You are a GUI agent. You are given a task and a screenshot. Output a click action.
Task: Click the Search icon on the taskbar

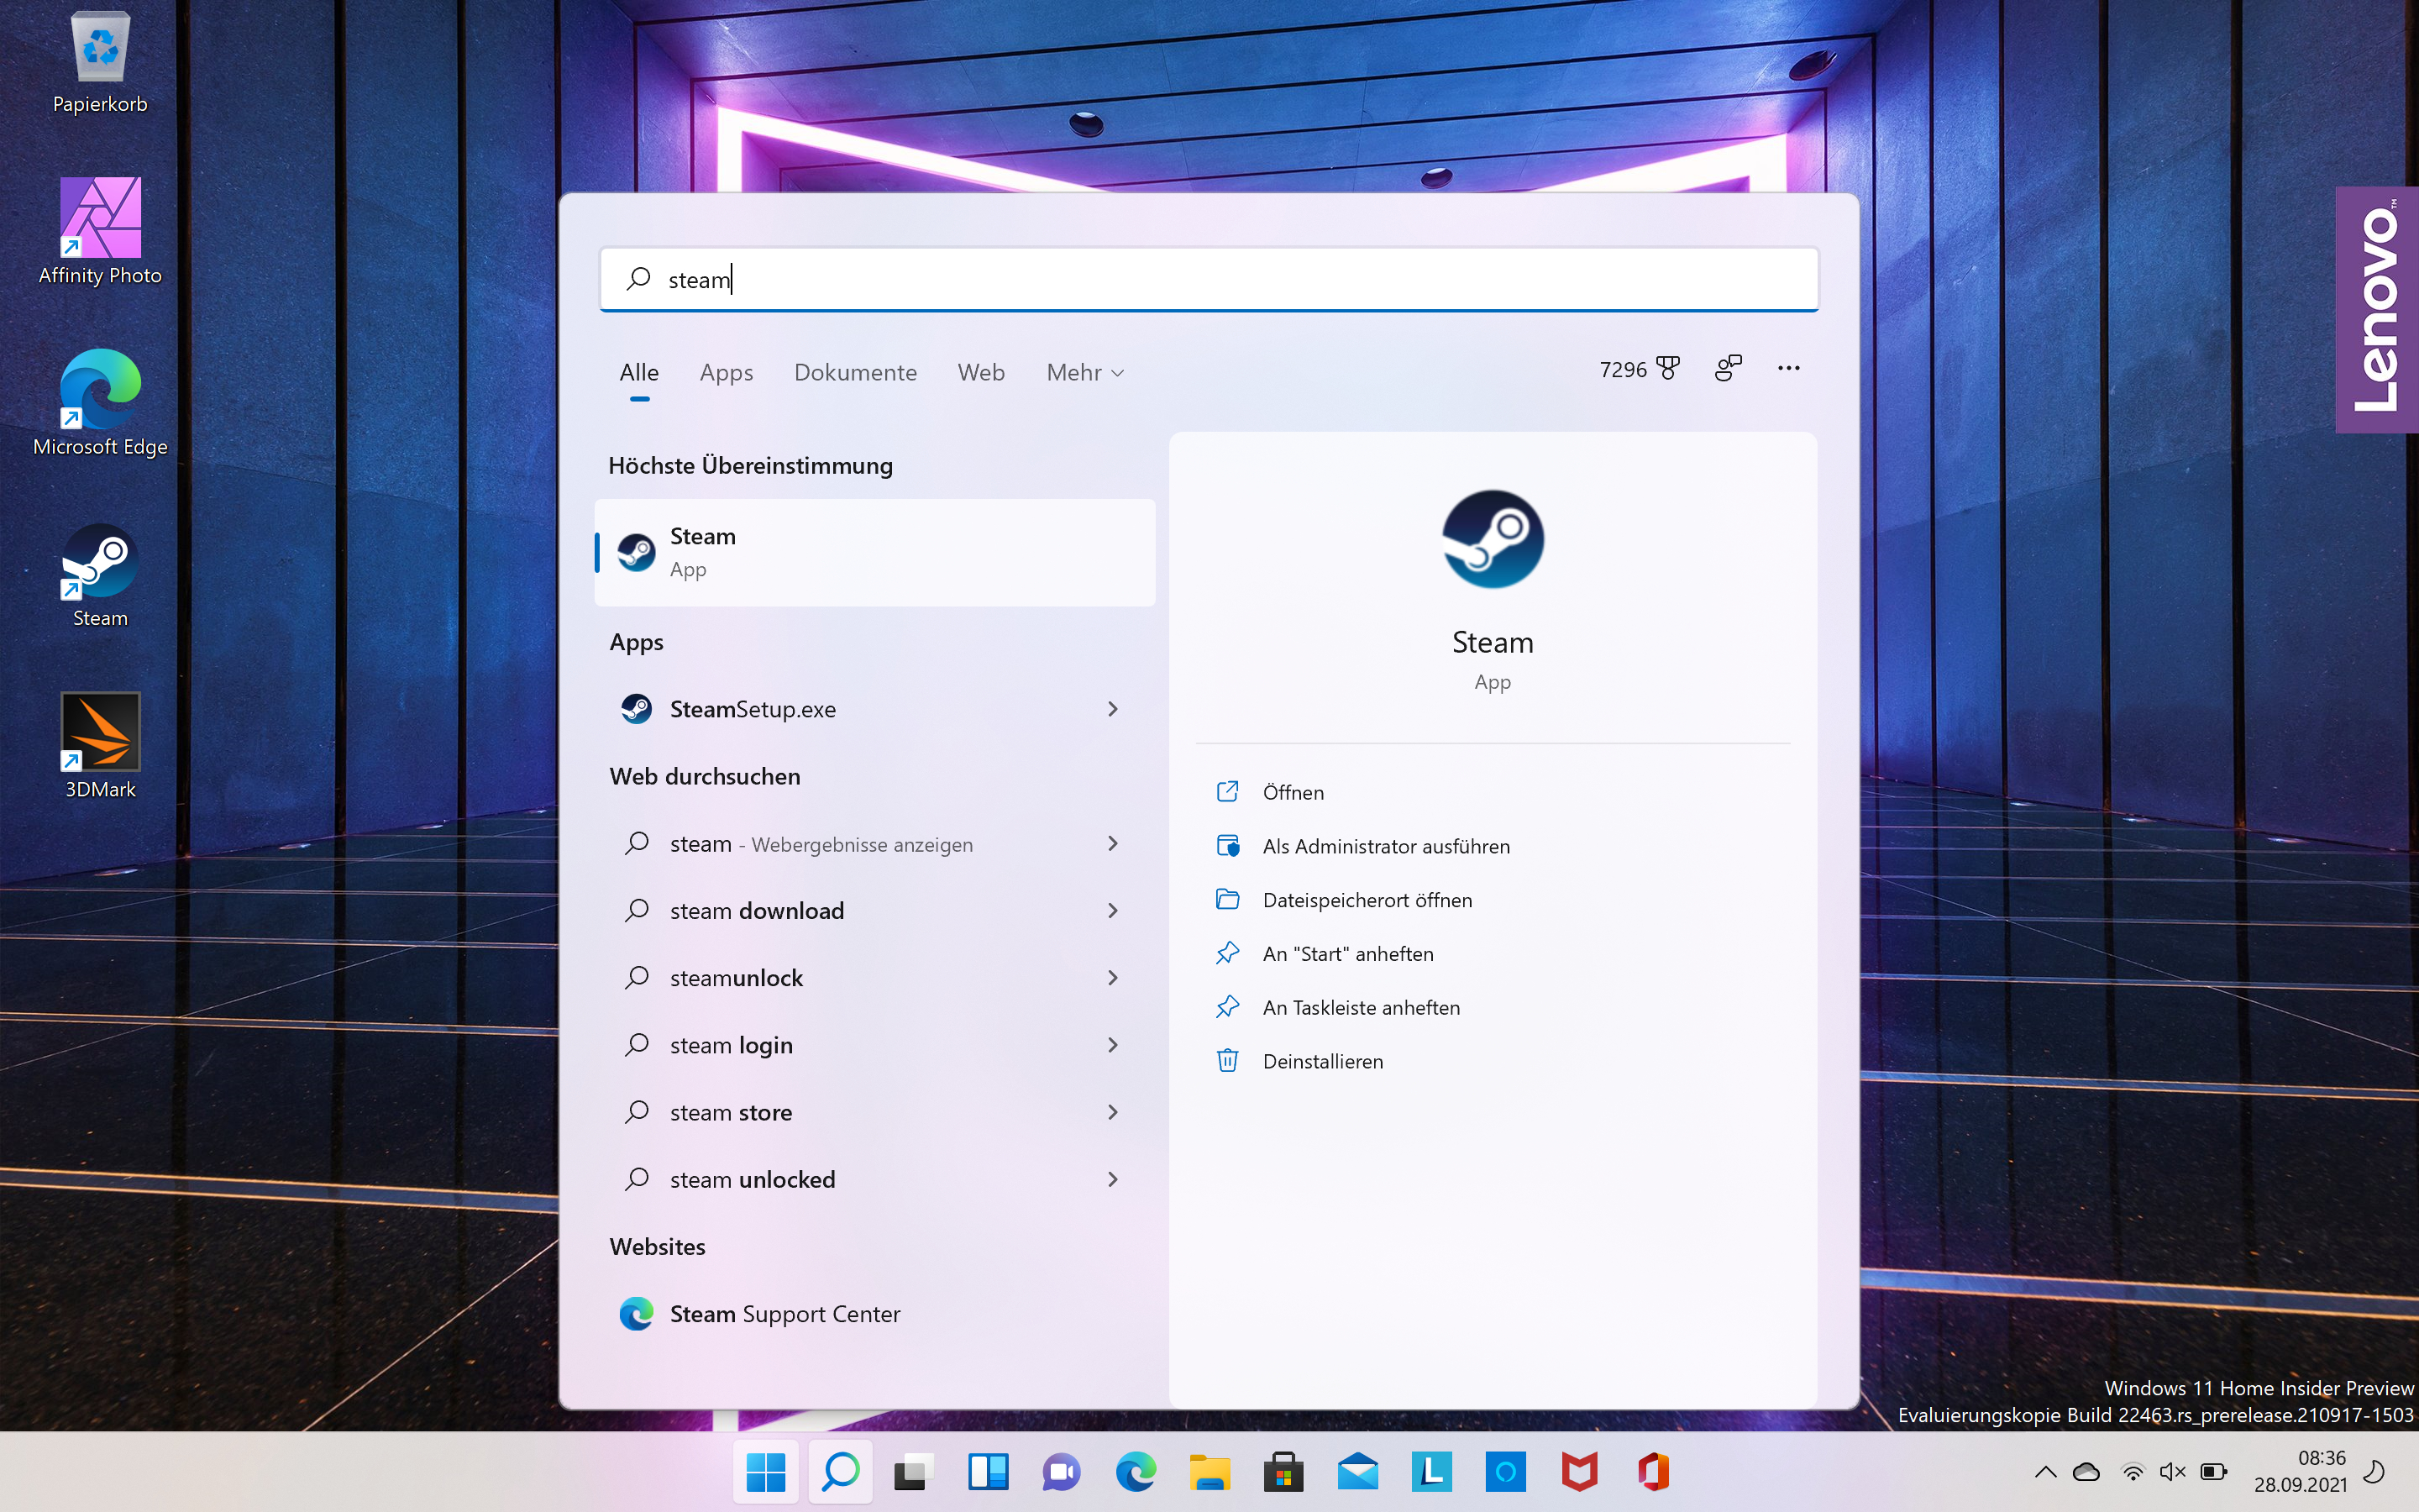[840, 1472]
